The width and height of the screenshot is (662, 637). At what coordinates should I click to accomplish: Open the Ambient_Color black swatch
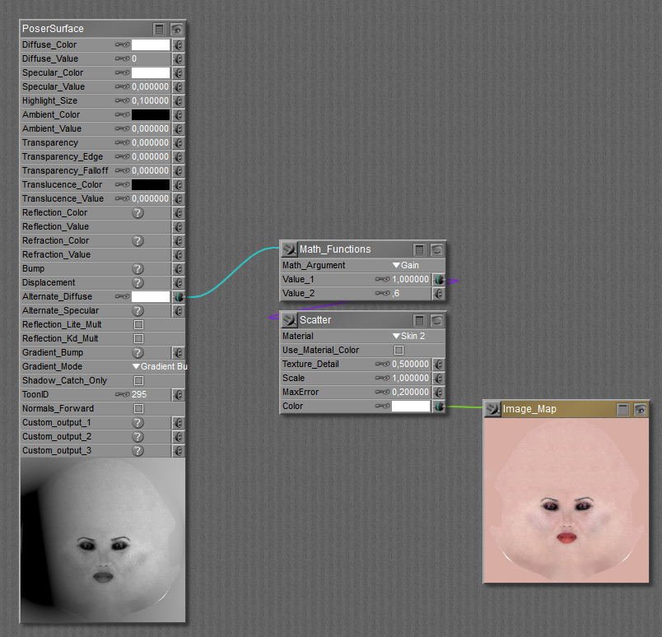pos(151,115)
